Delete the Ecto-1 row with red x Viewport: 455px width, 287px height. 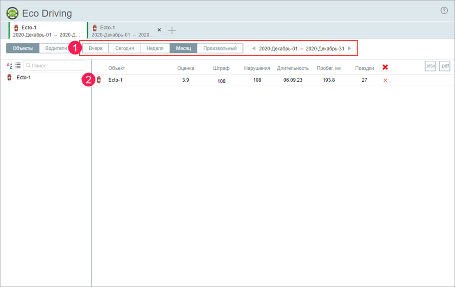tap(385, 80)
